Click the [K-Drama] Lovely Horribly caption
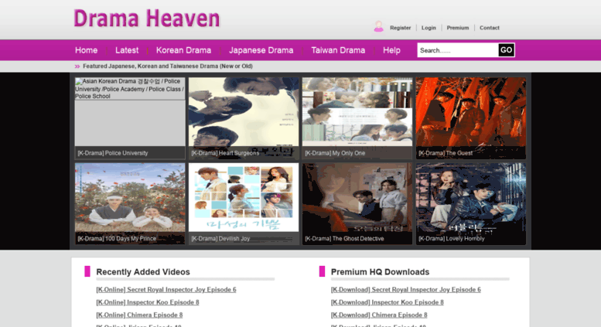Viewport: 601px width, 327px height. pos(452,239)
